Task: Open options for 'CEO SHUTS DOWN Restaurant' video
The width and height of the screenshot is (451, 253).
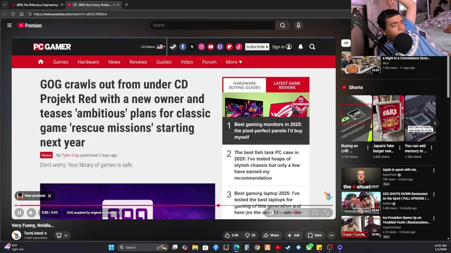Action: coord(434,194)
